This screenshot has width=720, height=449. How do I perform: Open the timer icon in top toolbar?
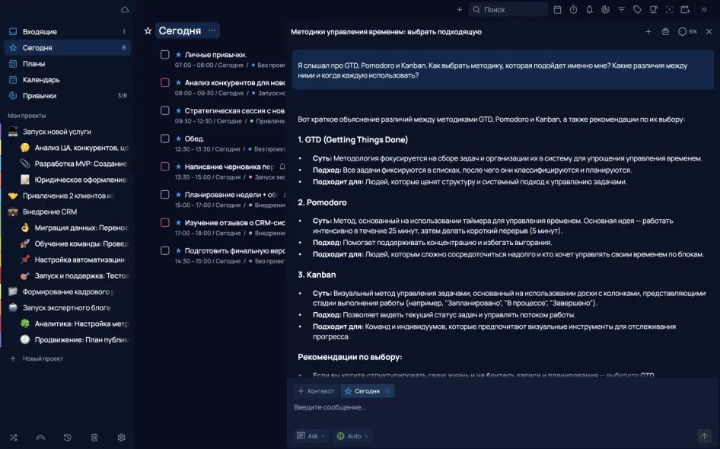coord(573,10)
